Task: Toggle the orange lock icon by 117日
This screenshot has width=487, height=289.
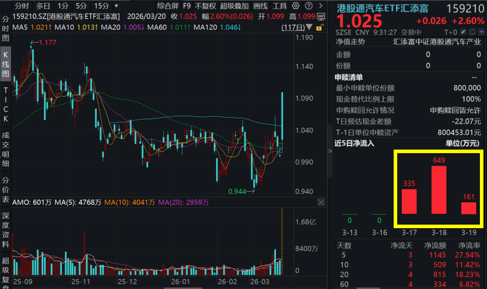Action: [320, 27]
